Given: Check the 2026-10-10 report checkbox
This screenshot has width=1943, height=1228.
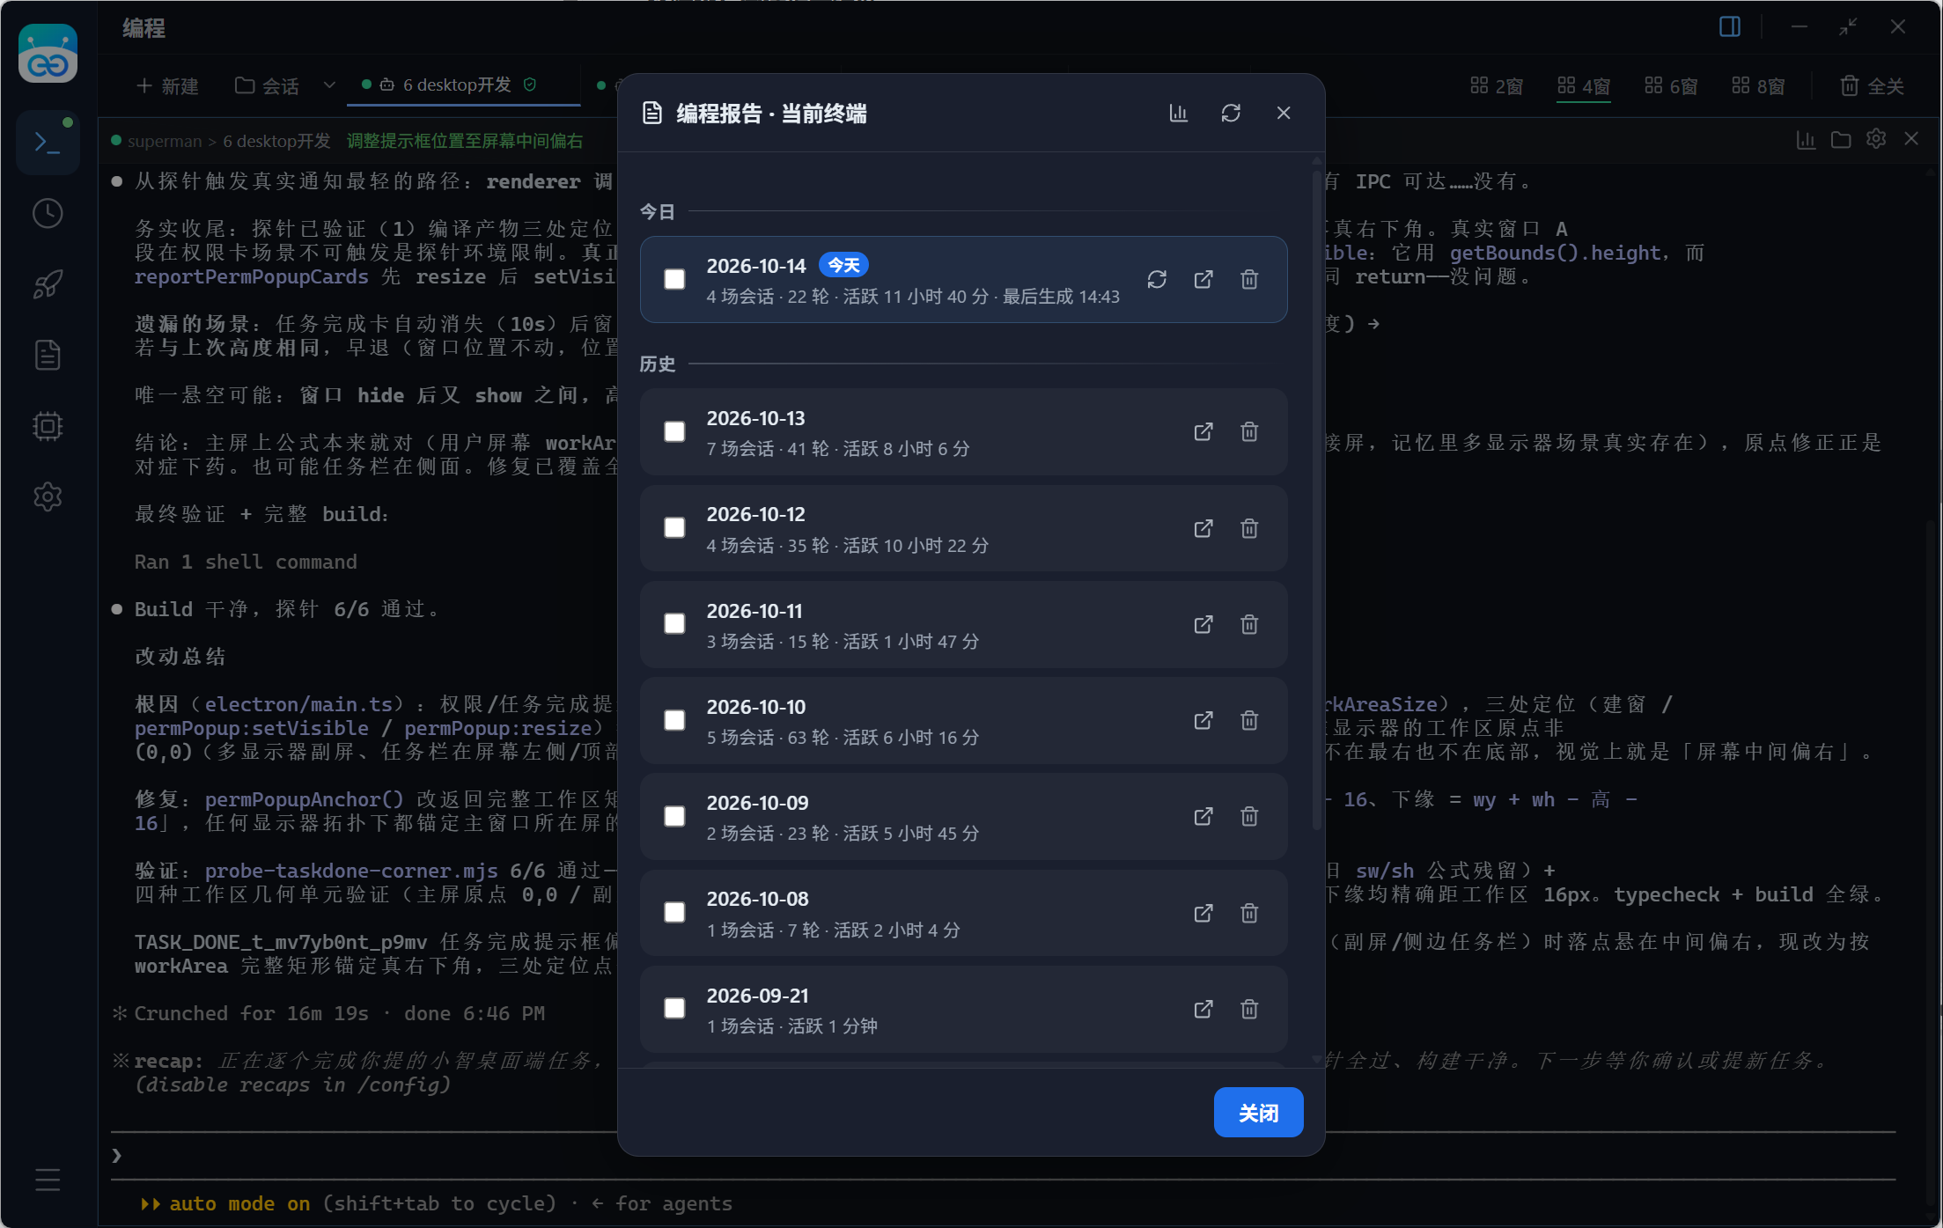Looking at the screenshot, I should point(674,720).
